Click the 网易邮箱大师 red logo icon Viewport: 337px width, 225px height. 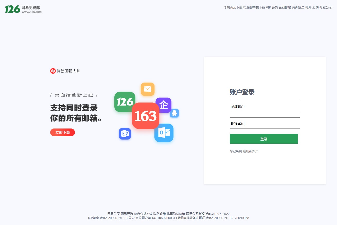53,71
